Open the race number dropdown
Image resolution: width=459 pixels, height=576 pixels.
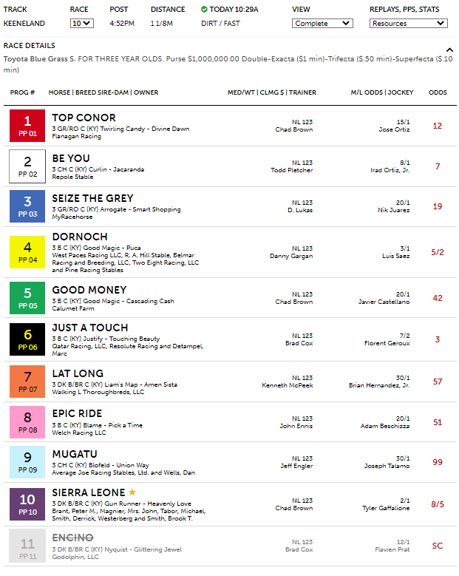pos(82,23)
